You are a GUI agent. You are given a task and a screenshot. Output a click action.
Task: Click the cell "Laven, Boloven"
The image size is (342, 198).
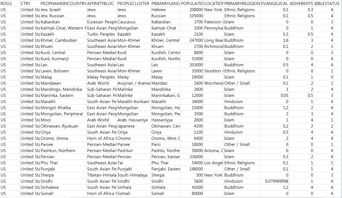pos(63,71)
